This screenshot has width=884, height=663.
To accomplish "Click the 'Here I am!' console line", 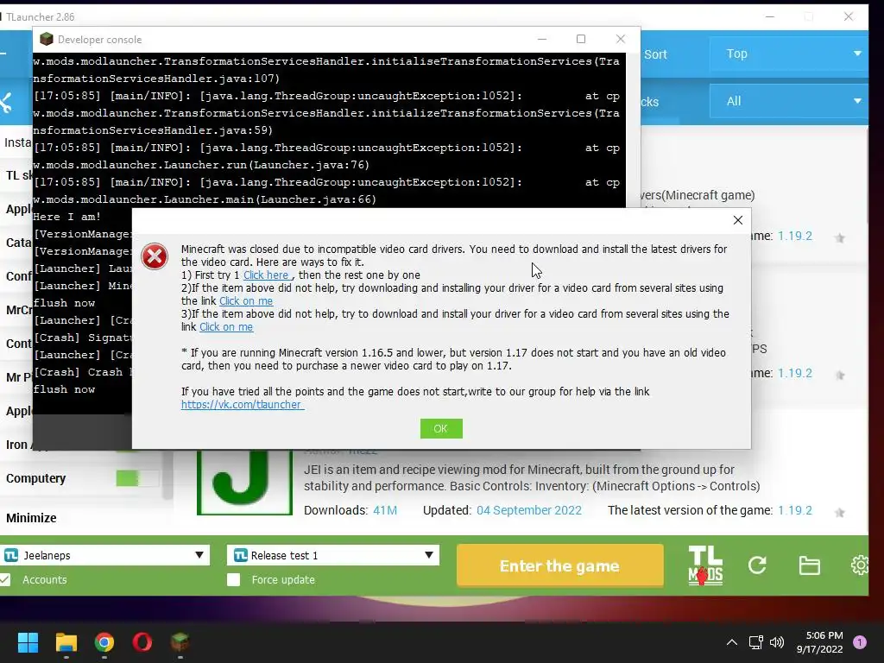I will (x=66, y=217).
